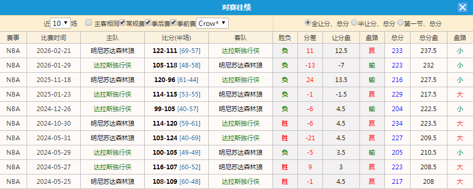Click the total line 217.5
Screen dimensions: 473x189
(x=429, y=95)
